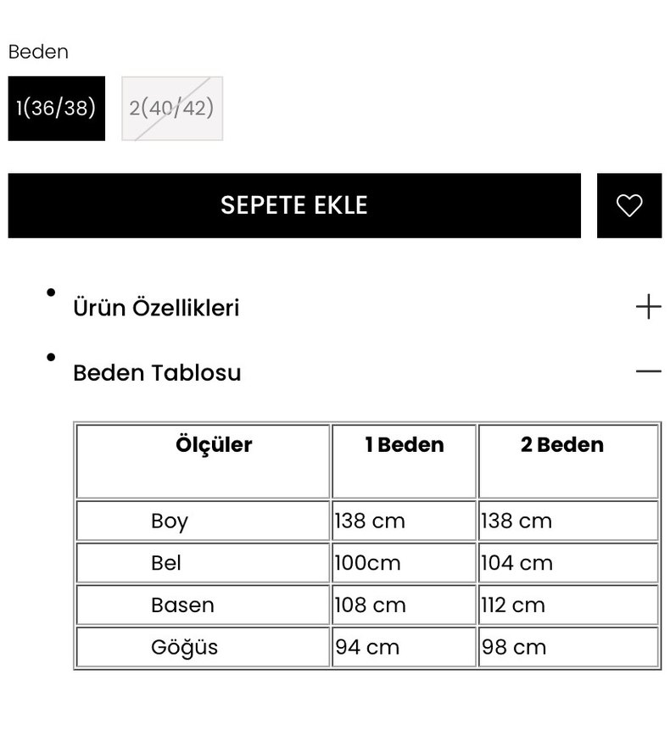Click the SEPETE EKLE button
This screenshot has height=736, width=670.
pyautogui.click(x=293, y=205)
